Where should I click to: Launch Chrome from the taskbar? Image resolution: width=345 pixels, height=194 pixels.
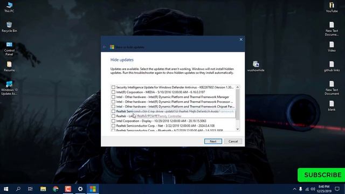coord(56,189)
